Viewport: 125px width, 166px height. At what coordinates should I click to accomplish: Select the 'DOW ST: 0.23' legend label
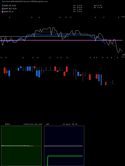coord(10,6)
